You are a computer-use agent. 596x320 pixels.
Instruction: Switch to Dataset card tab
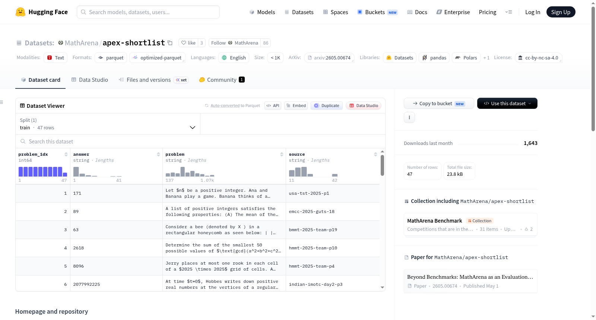click(x=41, y=80)
